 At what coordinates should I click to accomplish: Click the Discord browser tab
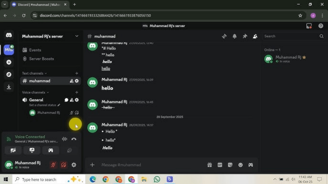click(x=39, y=5)
